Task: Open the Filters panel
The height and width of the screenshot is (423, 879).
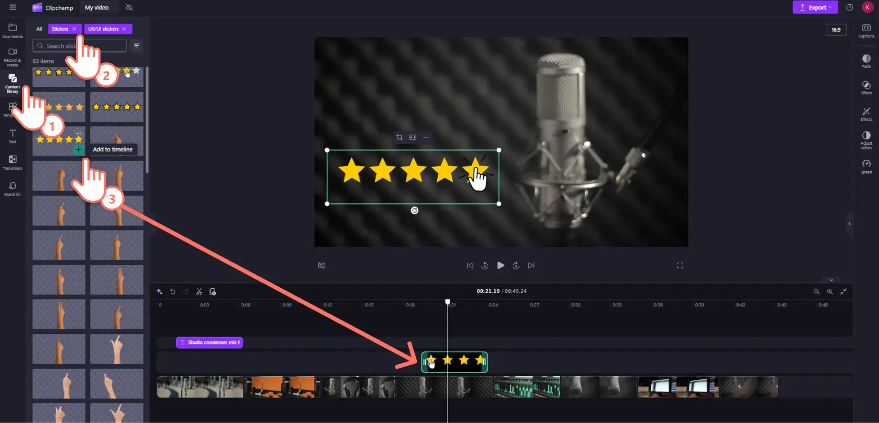Action: pos(866,87)
